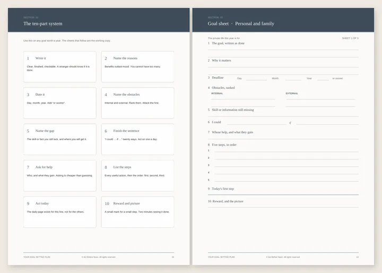Click step line numbered 5 under Five steps

click(286, 180)
